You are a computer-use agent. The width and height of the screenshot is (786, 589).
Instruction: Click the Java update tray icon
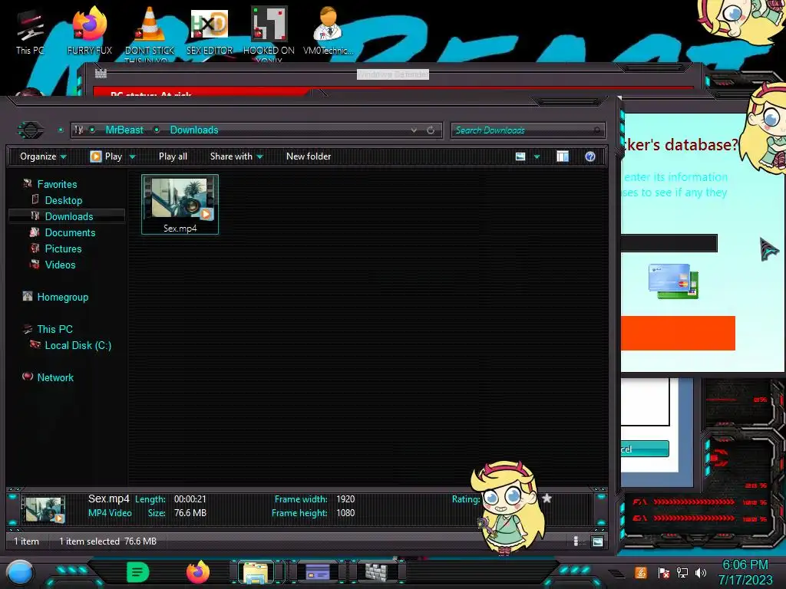pyautogui.click(x=641, y=573)
